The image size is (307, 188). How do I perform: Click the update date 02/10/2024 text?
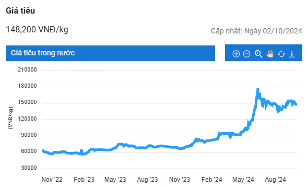tap(256, 31)
